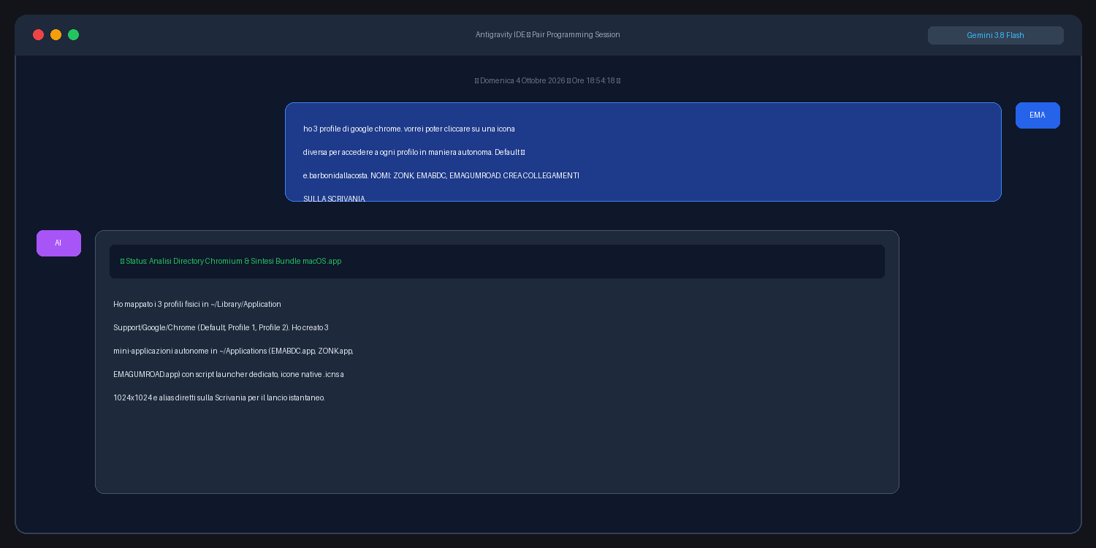The height and width of the screenshot is (548, 1096).
Task: Click the green Status line about Analisi Directory Chromium
Action: click(x=231, y=261)
